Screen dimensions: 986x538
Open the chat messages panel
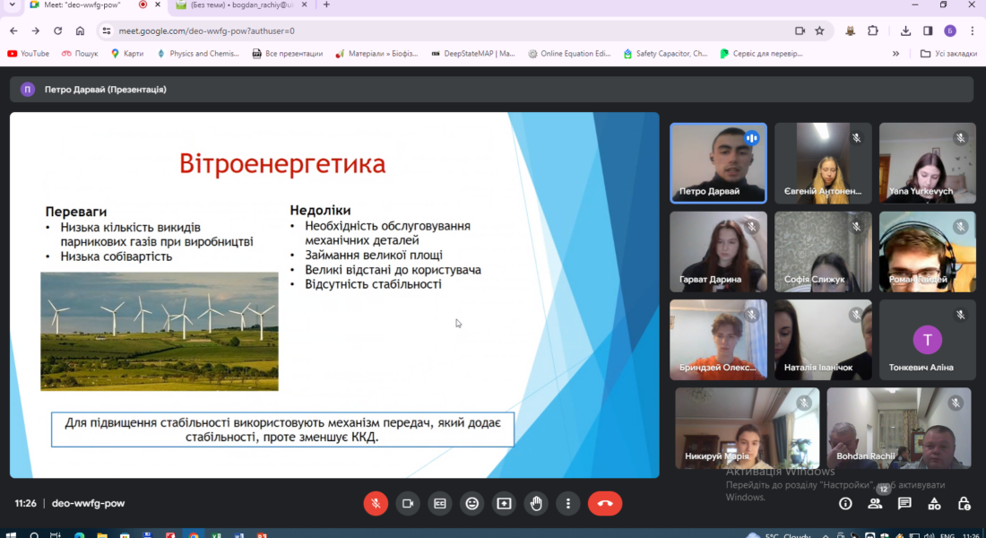tap(904, 504)
